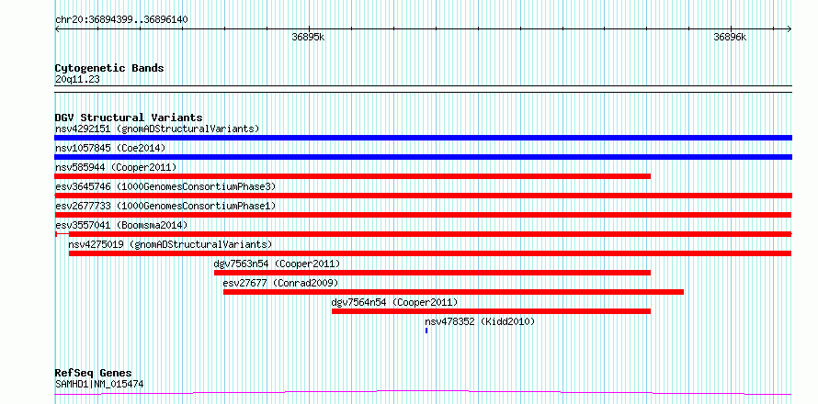Select the magenta SAMHD1 gene track line
Image resolution: width=818 pixels, height=404 pixels.
click(423, 392)
